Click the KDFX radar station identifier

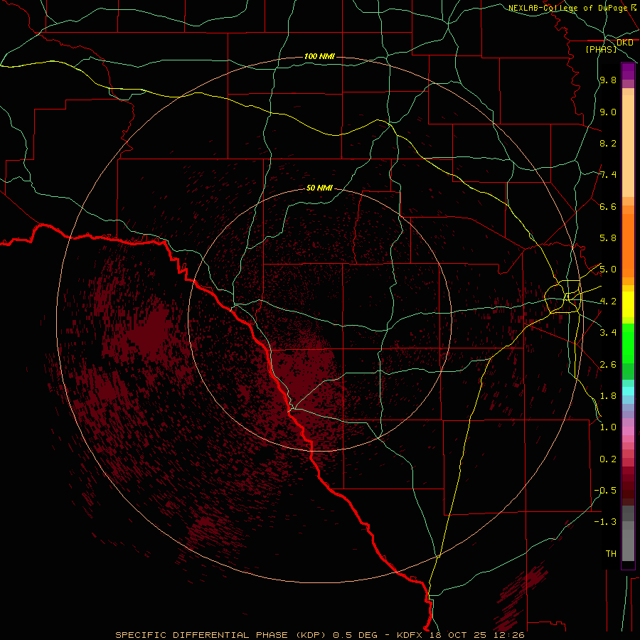411,635
